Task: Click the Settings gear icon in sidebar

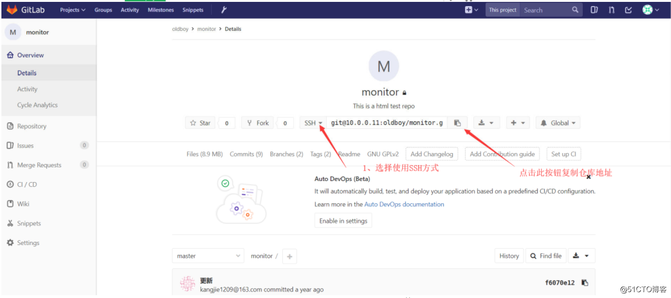Action: pyautogui.click(x=10, y=243)
